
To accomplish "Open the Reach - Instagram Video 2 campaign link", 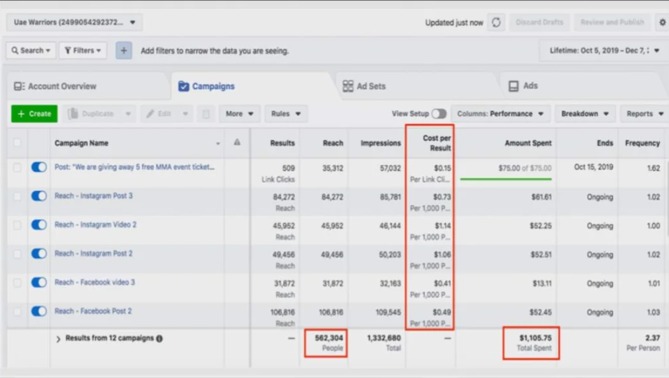I will [96, 225].
